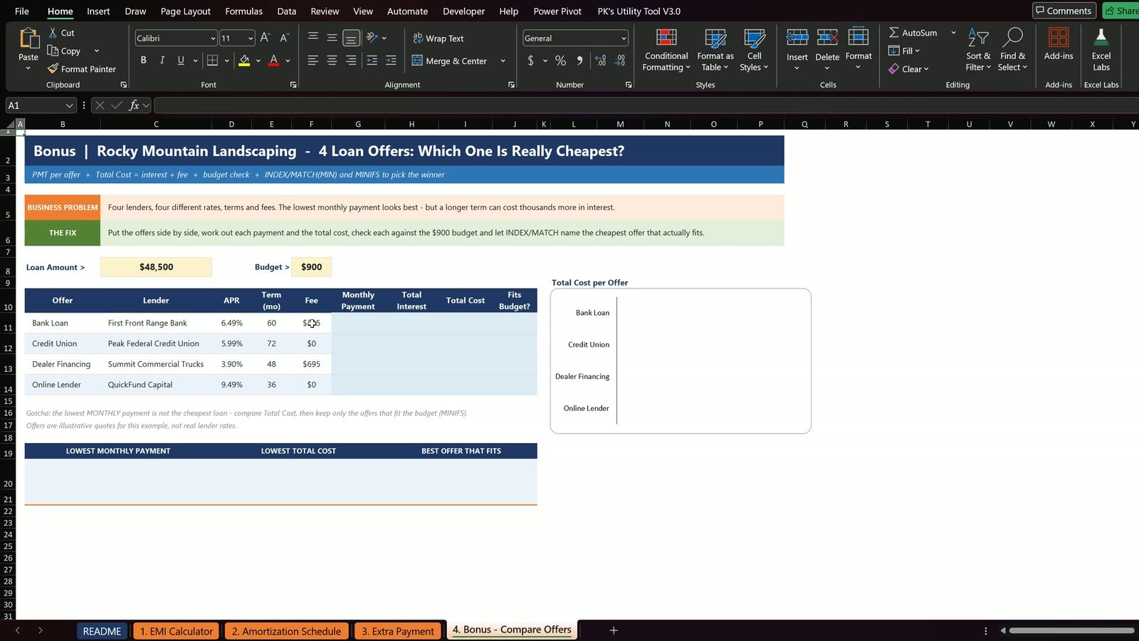Toggle middle align for cells
Screen dimensions: 1139x641
pyautogui.click(x=332, y=38)
